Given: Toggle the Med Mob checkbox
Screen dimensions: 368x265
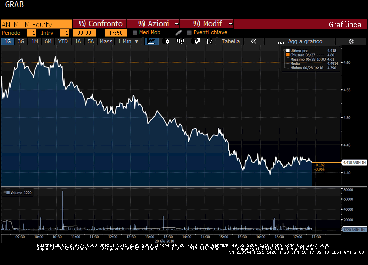Looking at the screenshot, I should click(x=135, y=33).
